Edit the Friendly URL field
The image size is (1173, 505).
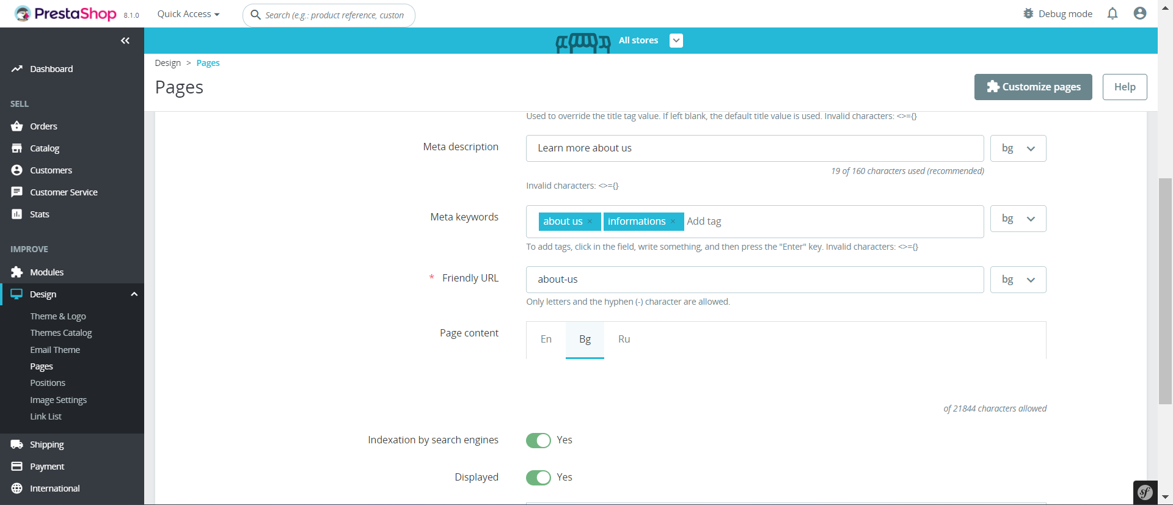click(x=755, y=280)
